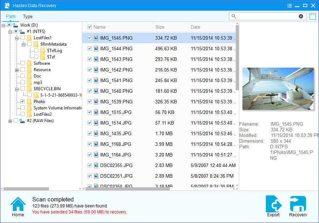Screen dimensions: 319x223
Task: Click the #2 (RAW Files) partition icon
Action: click(x=22, y=121)
